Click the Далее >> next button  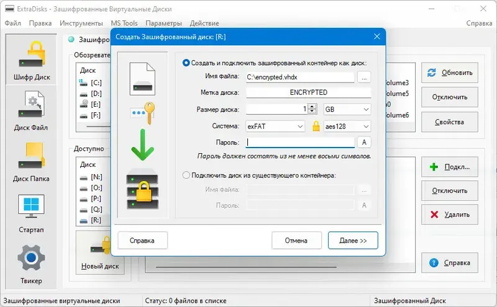[x=353, y=241]
